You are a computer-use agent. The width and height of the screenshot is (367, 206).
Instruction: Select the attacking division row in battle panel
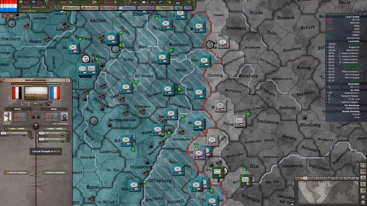16,133
